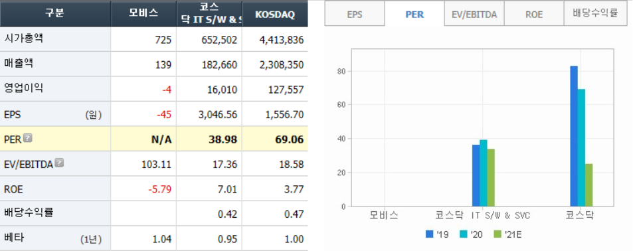Switch to the 배당수익률 chart tab
Image resolution: width=633 pixels, height=251 pixels.
click(x=595, y=13)
